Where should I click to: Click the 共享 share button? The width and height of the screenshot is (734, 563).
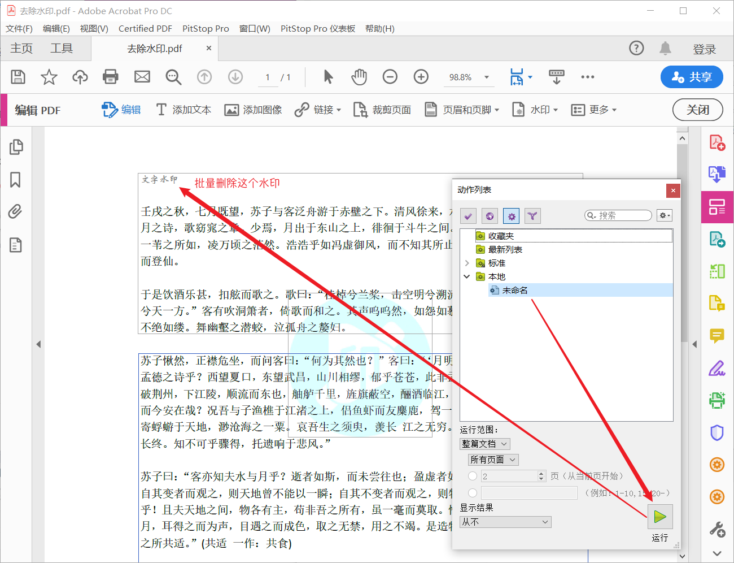coord(692,77)
